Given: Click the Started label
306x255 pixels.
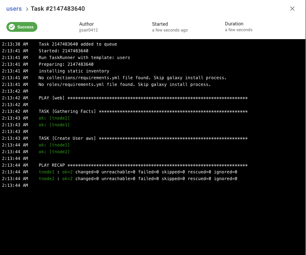Looking at the screenshot, I should [160, 24].
